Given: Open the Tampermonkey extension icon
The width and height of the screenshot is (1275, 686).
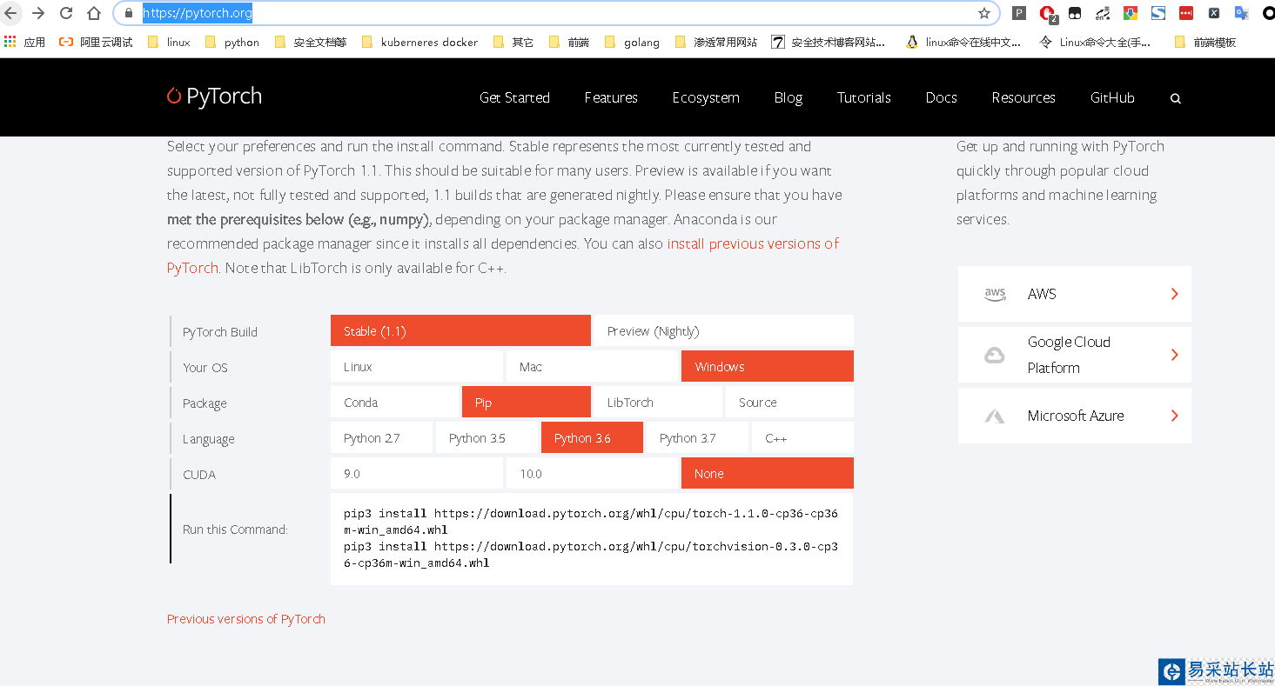Looking at the screenshot, I should point(1075,13).
